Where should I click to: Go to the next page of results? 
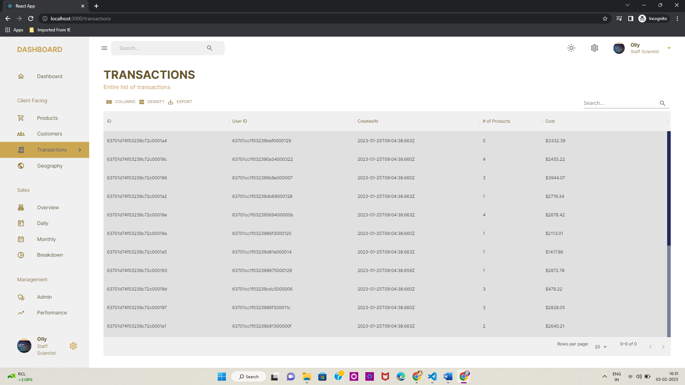click(x=664, y=346)
